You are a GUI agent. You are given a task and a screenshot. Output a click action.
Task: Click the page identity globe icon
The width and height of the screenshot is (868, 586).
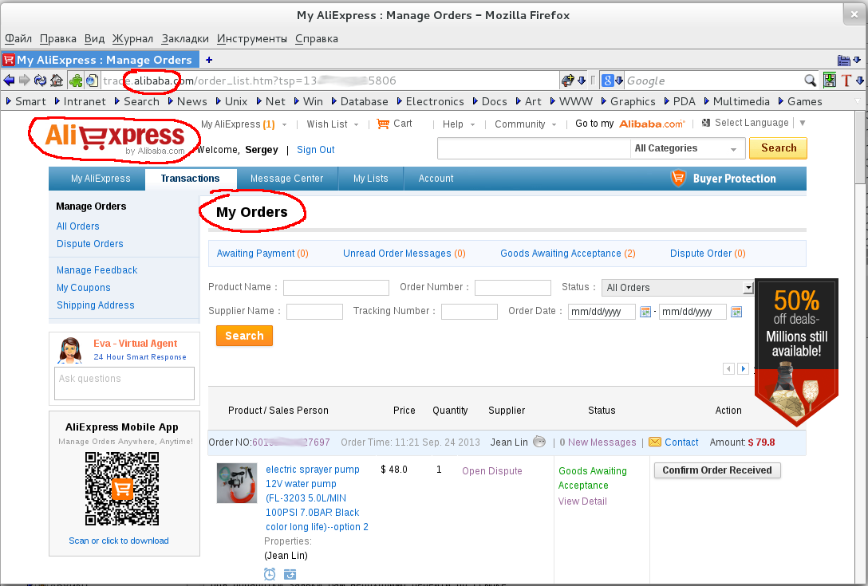(x=92, y=81)
